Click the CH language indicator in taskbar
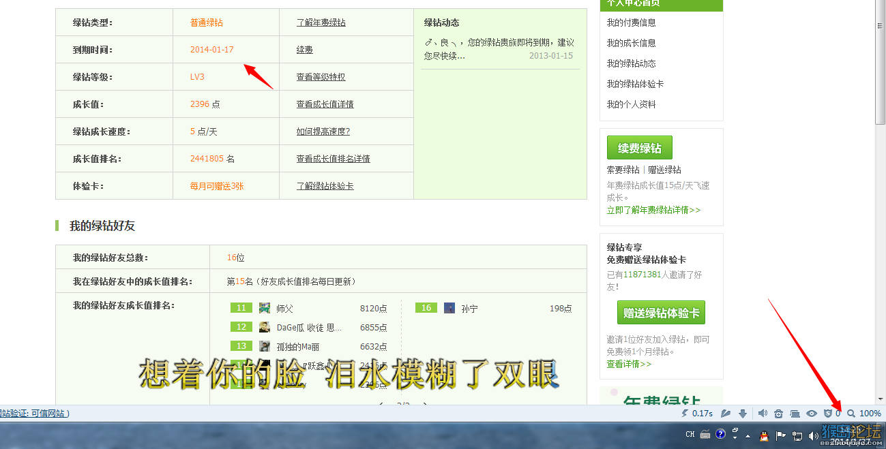Screen dimensions: 886x449 pos(690,435)
